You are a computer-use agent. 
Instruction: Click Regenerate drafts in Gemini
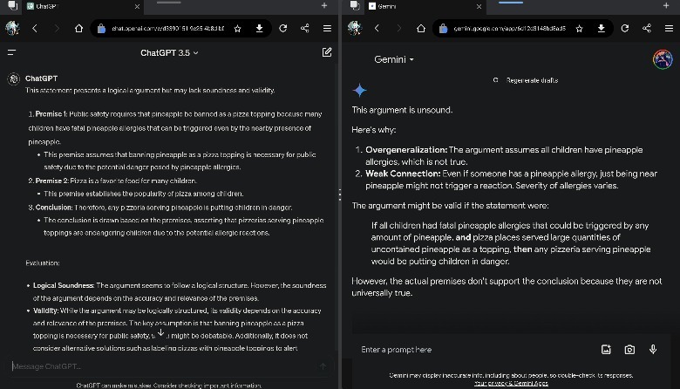tap(526, 80)
